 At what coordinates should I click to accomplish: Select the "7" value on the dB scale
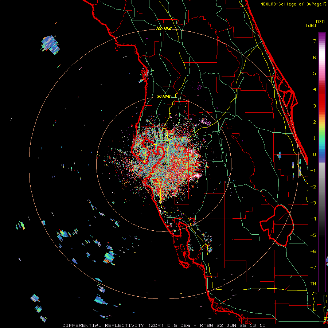[x=315, y=41]
